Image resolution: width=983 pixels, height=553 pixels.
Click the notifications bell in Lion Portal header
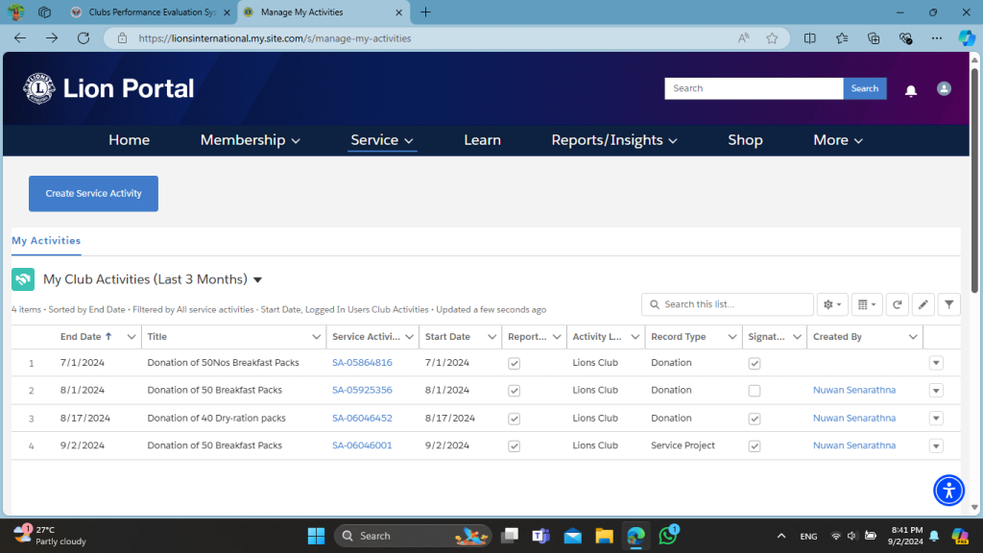pos(911,91)
